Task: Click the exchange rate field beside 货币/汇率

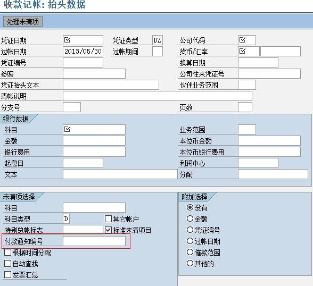Action: [281, 51]
